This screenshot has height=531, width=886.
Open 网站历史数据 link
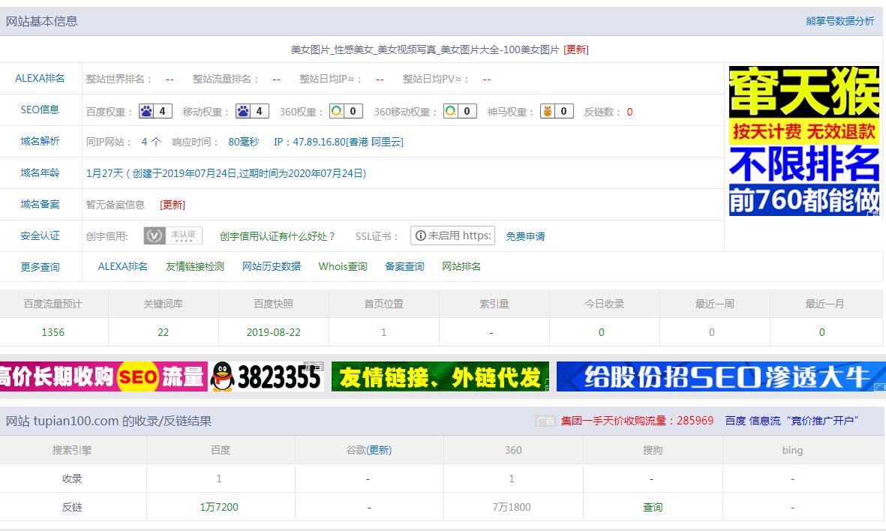coord(272,266)
